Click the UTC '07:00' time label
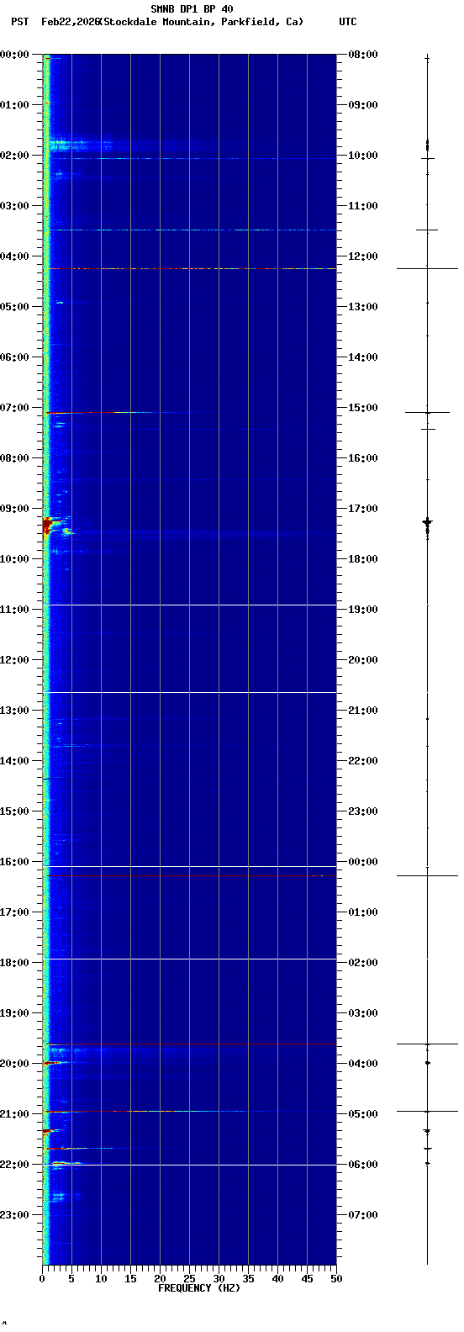The image size is (464, 1332). click(362, 1215)
